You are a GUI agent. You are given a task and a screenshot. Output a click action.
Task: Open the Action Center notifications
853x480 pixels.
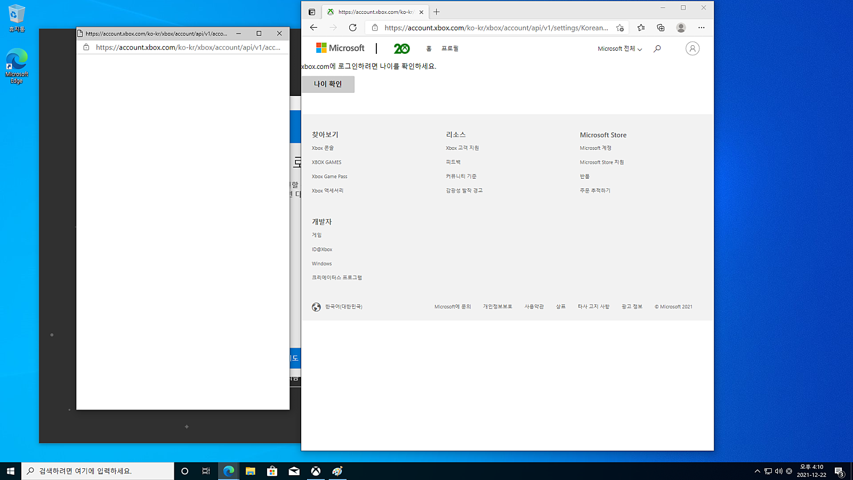coord(839,471)
